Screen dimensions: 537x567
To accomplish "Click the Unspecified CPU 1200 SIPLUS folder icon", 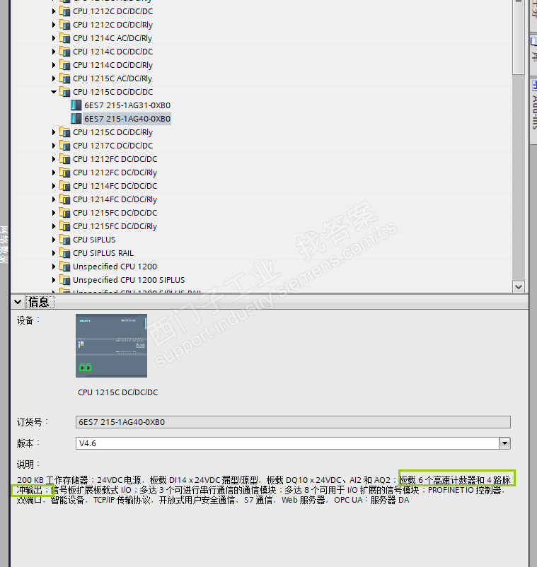I will pyautogui.click(x=65, y=280).
